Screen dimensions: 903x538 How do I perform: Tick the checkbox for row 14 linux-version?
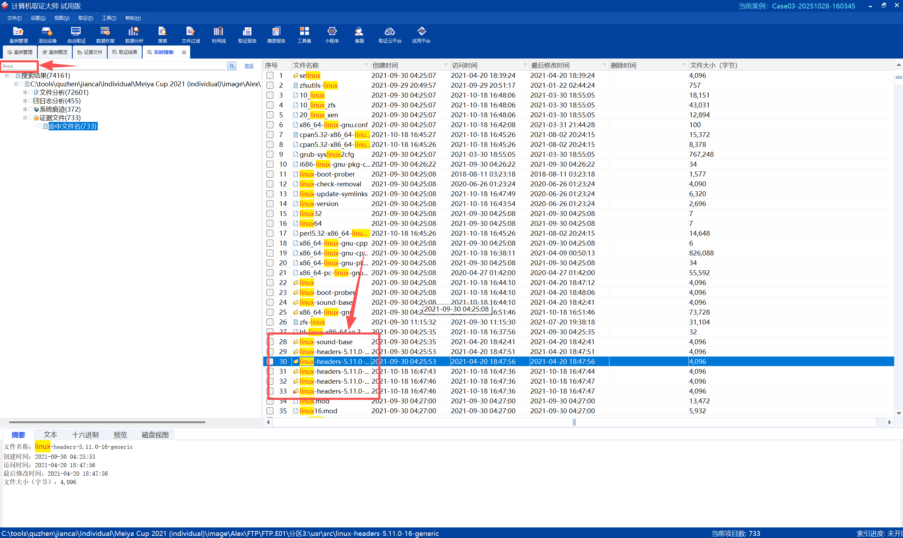pos(270,204)
